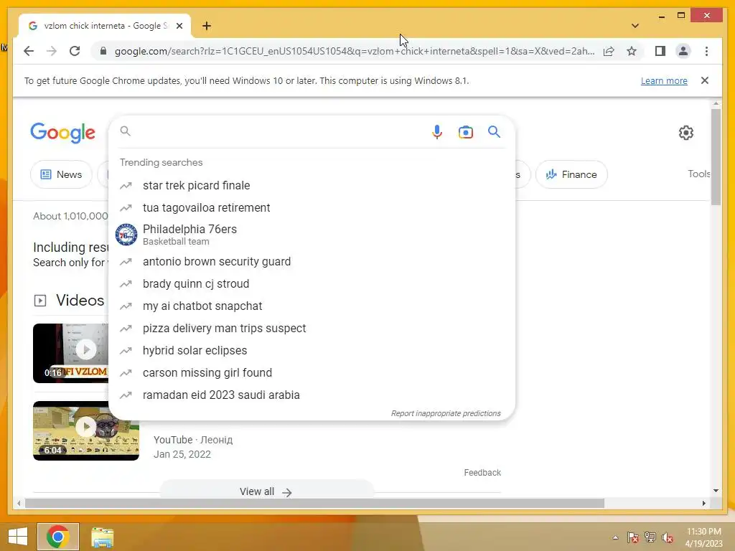Click Report inappropriate predictions
735x551 pixels.
tap(446, 413)
